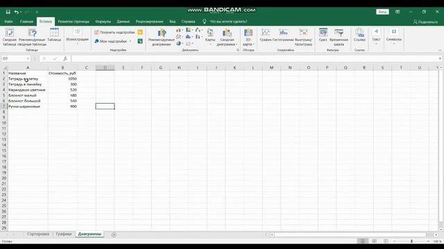Click the orange add-in icon beside Получить надстройки
Viewport: 444px width, 249px height.
(x=140, y=33)
